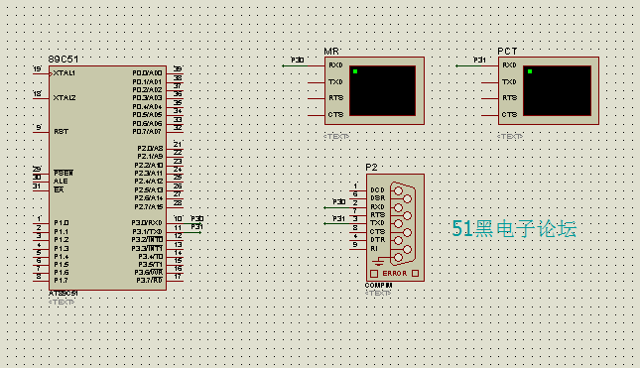This screenshot has width=640, height=368.
Task: Select the P3.1/TXD pin on 89C51
Action: [147, 232]
